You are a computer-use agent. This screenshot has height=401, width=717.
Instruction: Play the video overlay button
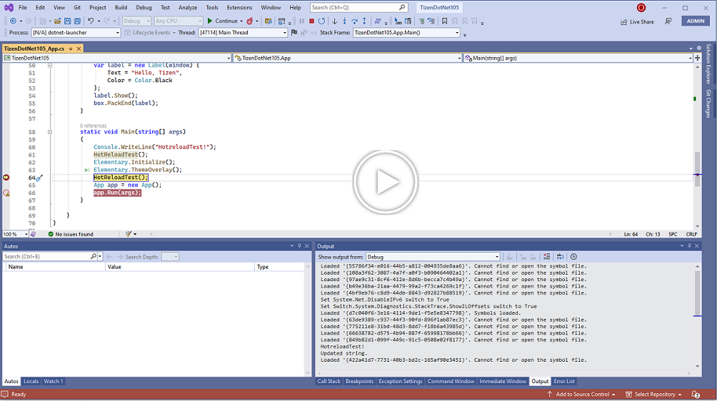coord(386,183)
